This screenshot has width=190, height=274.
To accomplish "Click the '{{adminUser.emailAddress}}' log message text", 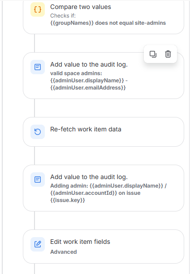I will click(88, 87).
